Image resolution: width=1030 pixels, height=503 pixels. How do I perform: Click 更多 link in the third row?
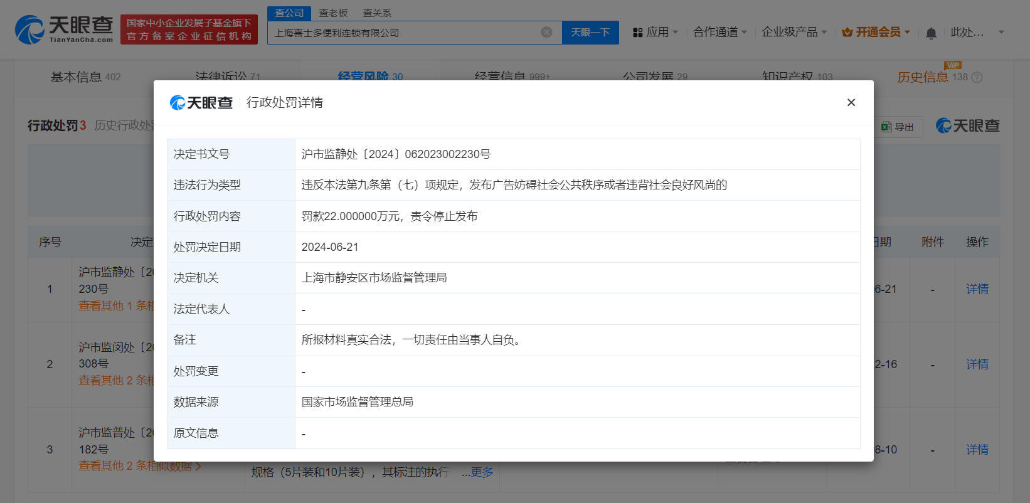[x=482, y=472]
